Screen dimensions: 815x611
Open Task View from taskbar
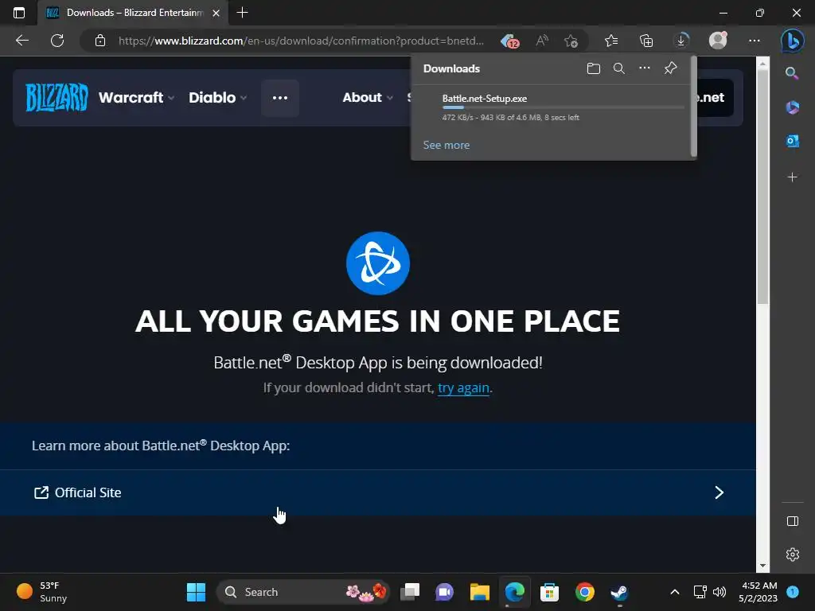[x=410, y=592]
